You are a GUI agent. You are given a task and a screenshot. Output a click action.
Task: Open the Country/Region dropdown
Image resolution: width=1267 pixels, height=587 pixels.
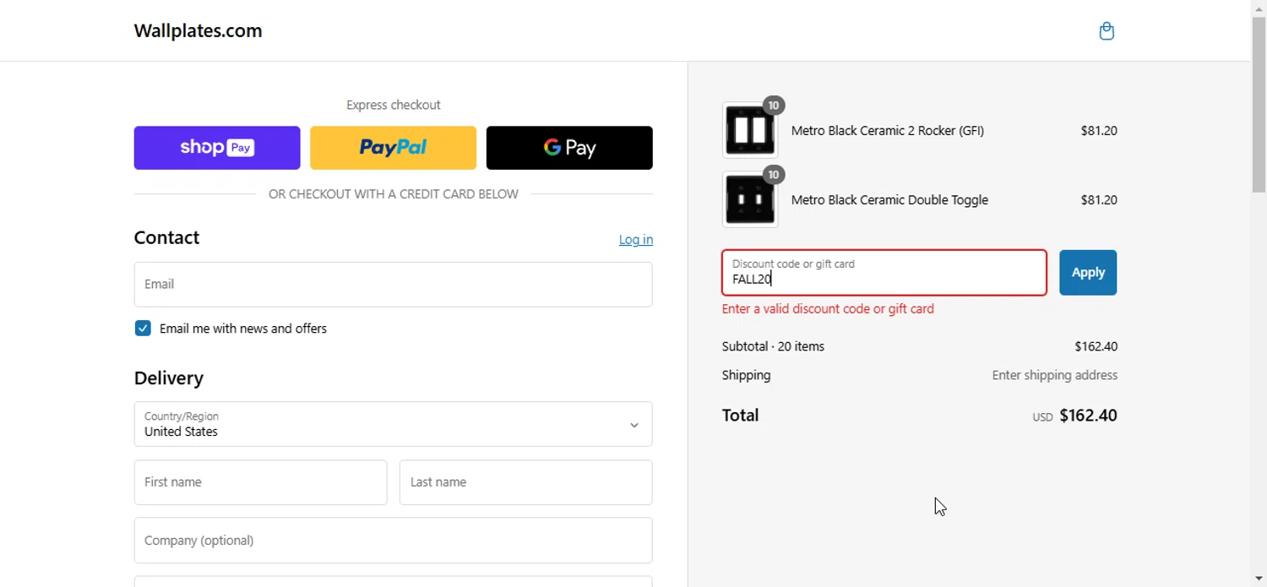click(393, 424)
